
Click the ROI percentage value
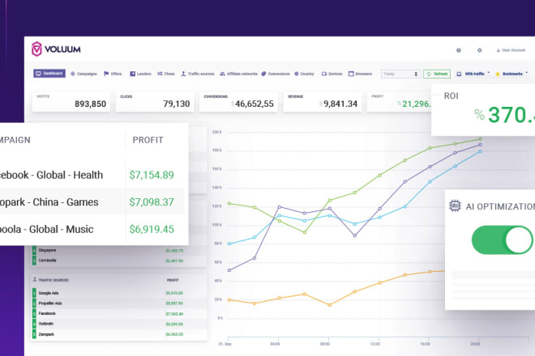(x=505, y=115)
